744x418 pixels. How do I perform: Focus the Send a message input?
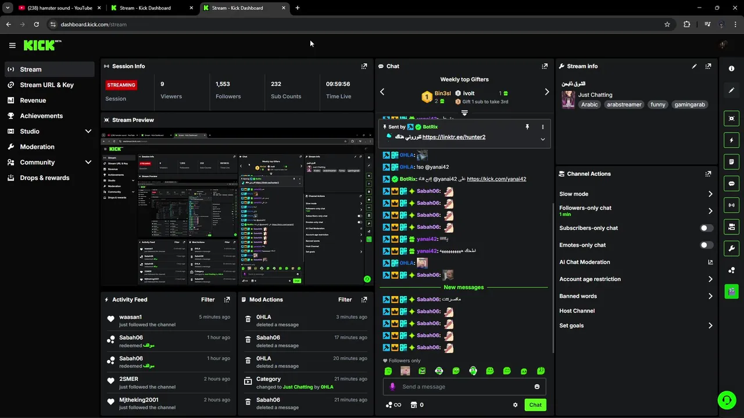(465, 387)
